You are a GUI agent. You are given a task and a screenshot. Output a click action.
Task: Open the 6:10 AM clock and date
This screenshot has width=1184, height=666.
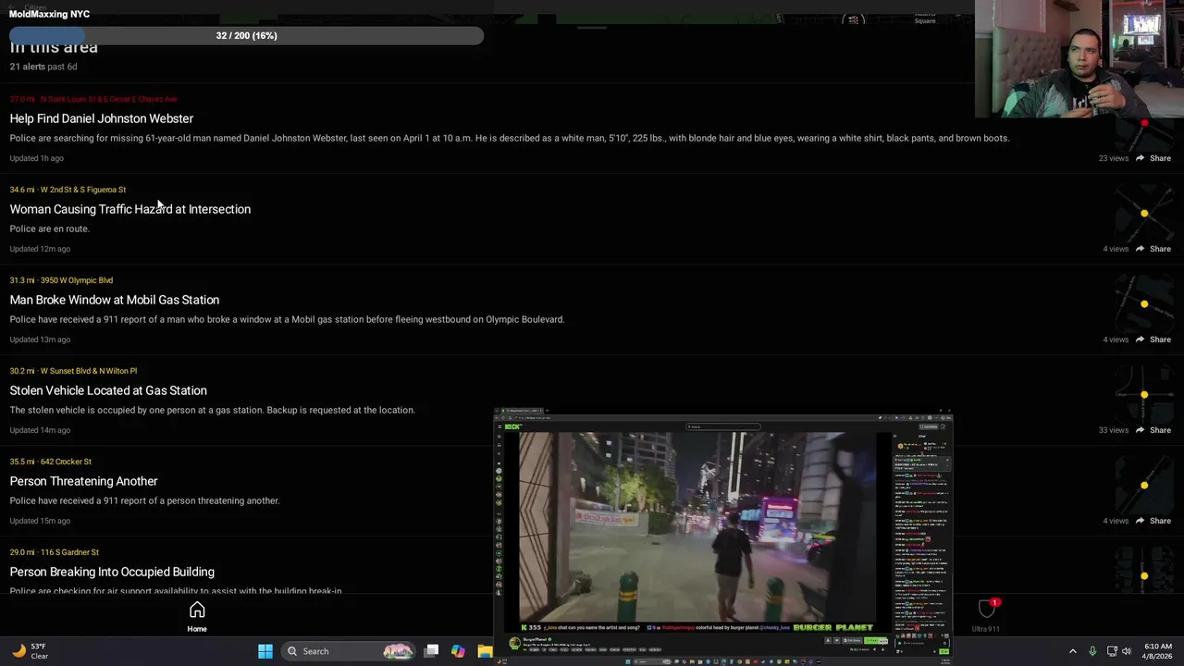tap(1158, 651)
